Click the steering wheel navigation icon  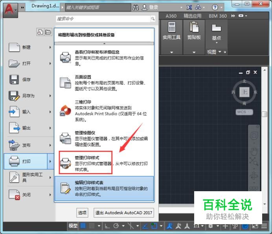pyautogui.click(x=254, y=135)
